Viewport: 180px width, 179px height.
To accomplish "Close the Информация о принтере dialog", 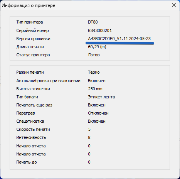I will tap(174, 5).
